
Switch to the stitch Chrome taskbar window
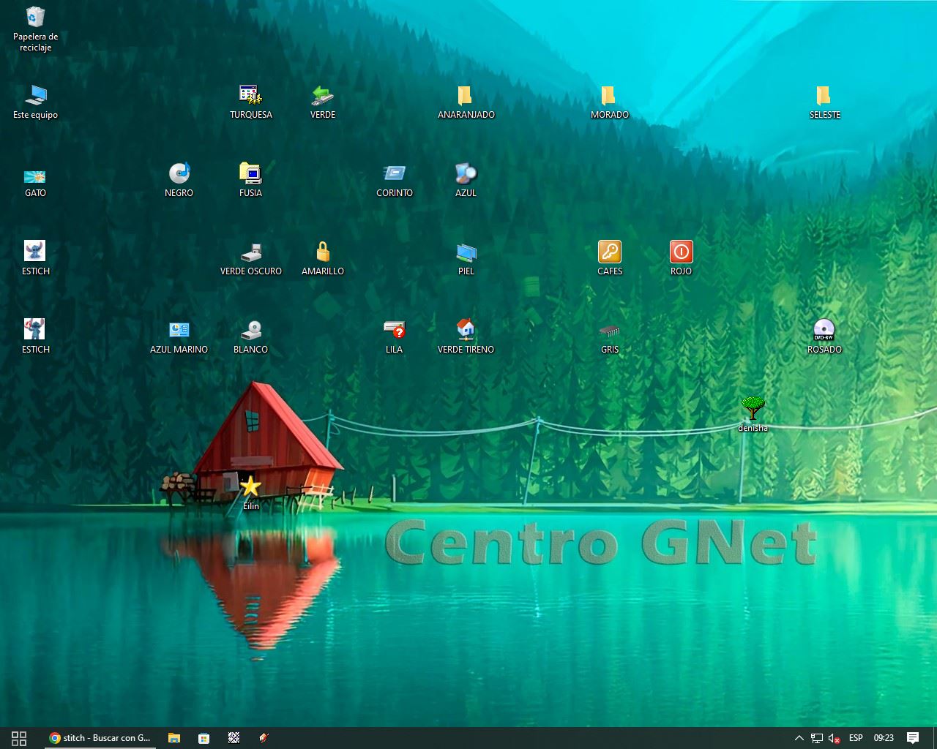point(100,738)
